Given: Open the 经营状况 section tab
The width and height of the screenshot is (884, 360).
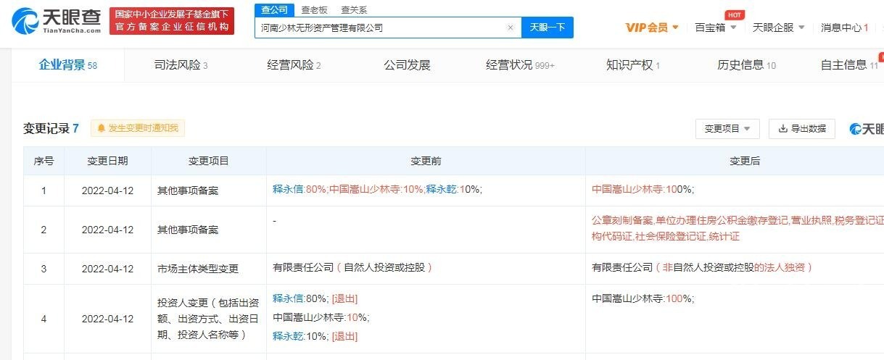Looking at the screenshot, I should click(x=520, y=65).
